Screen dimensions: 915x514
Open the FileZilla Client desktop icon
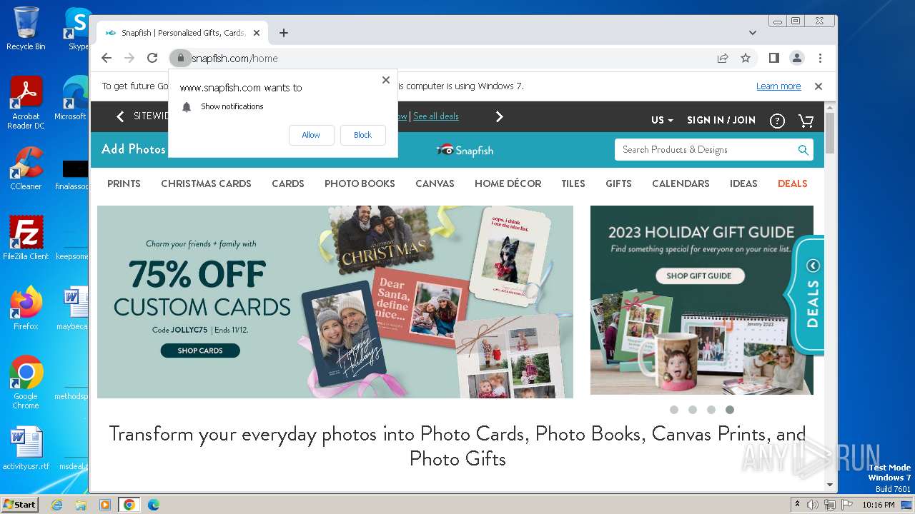(x=26, y=238)
